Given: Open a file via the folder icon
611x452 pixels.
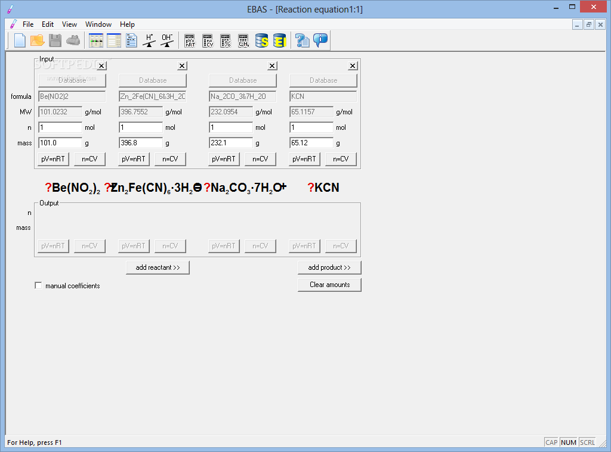Looking at the screenshot, I should point(38,40).
